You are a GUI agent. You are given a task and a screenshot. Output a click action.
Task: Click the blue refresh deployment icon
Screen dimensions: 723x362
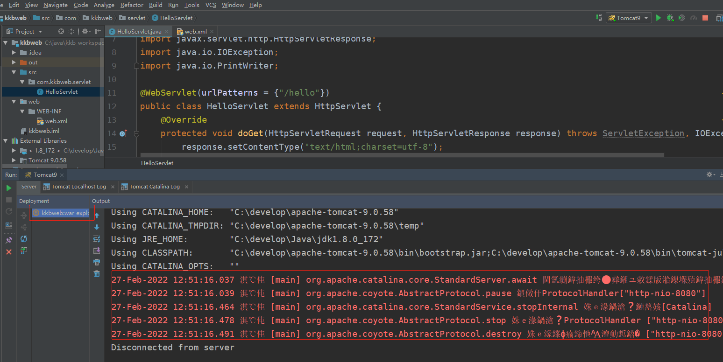point(24,239)
